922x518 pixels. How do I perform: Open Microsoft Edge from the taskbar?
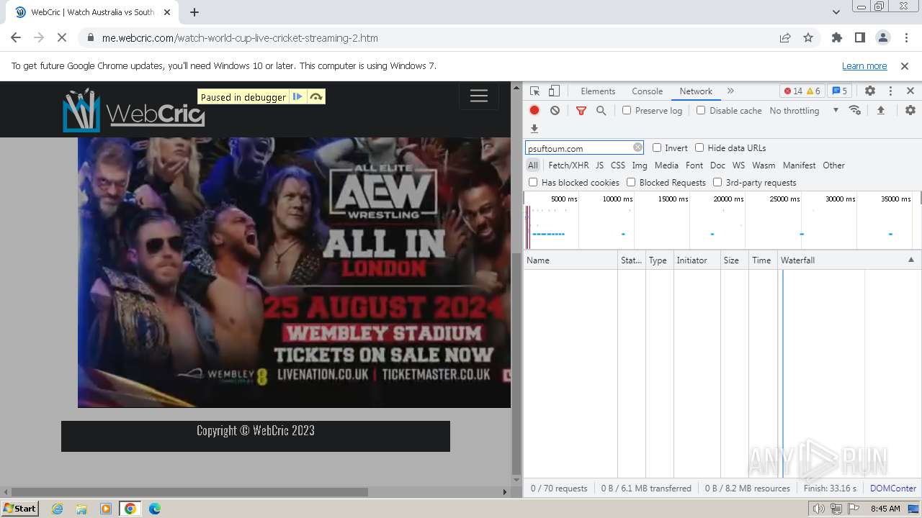[x=154, y=509]
